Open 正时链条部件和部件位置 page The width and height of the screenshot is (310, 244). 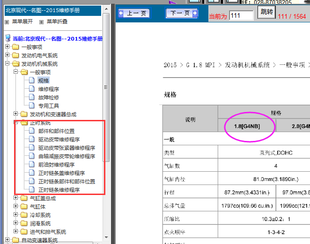click(66, 181)
